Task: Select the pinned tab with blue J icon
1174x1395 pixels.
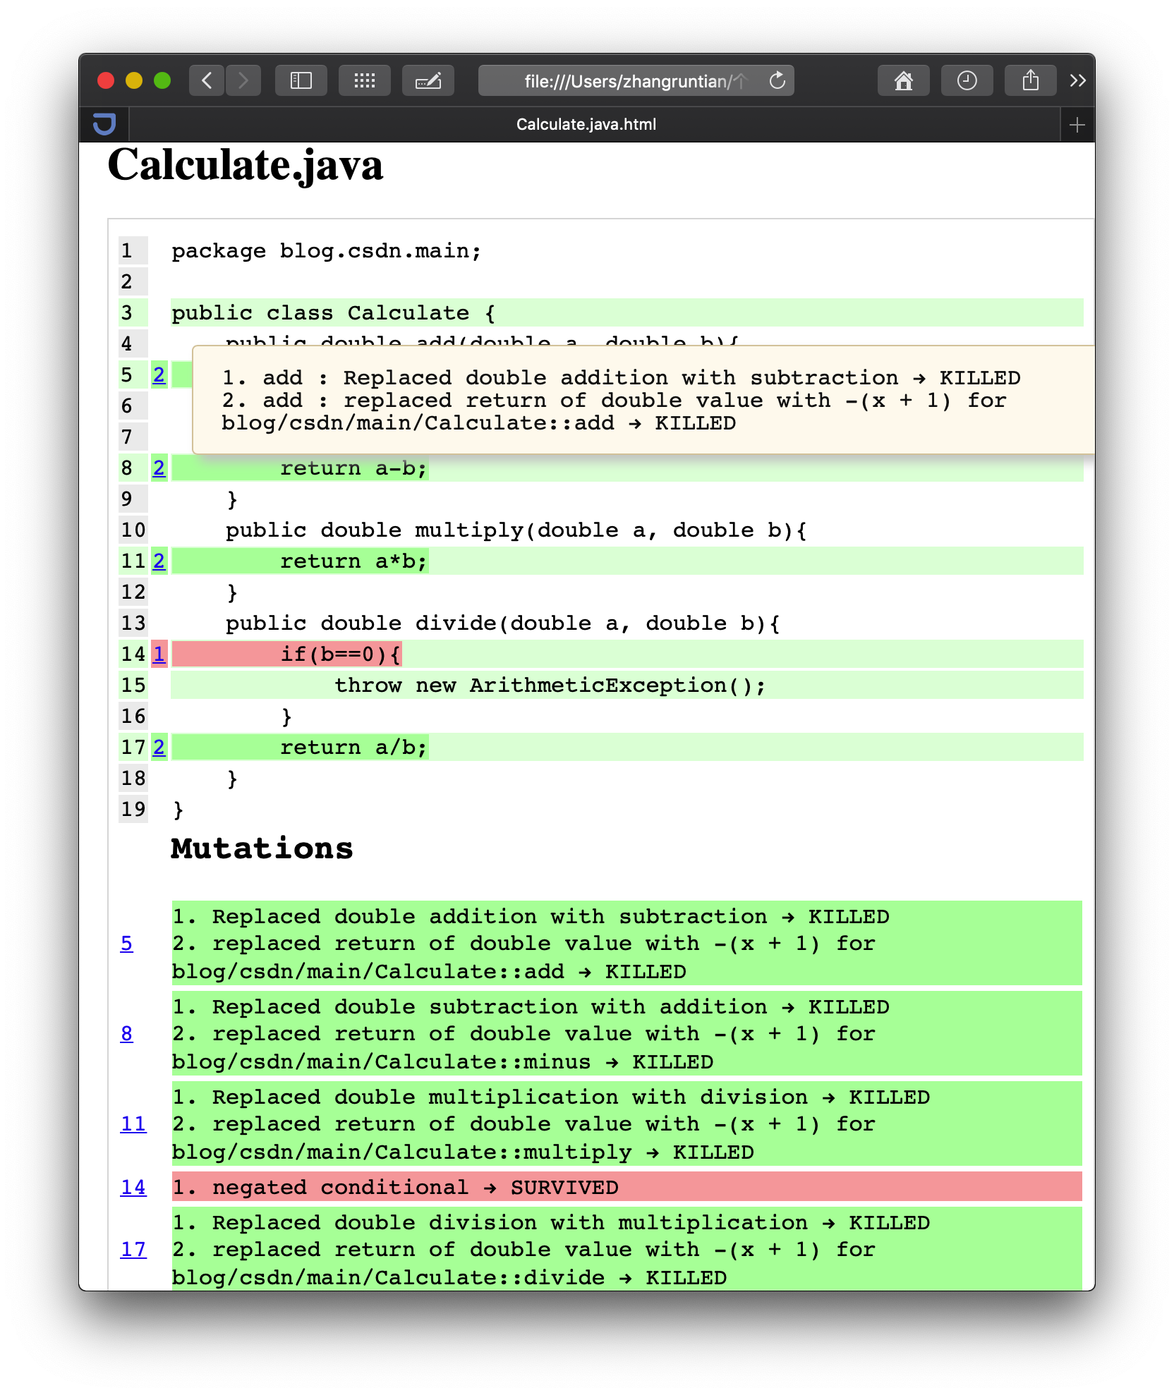Action: [104, 124]
